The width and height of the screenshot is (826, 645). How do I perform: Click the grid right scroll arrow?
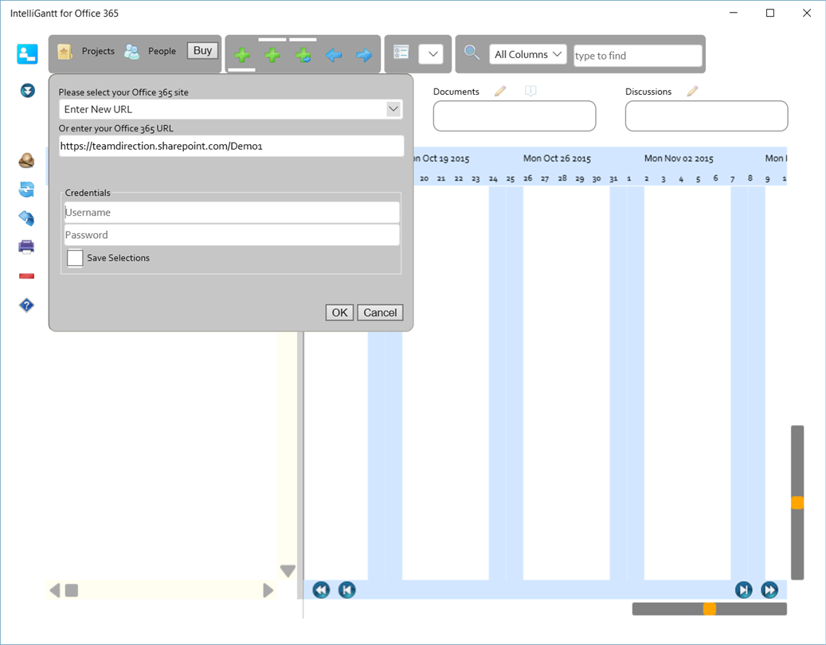coord(268,590)
